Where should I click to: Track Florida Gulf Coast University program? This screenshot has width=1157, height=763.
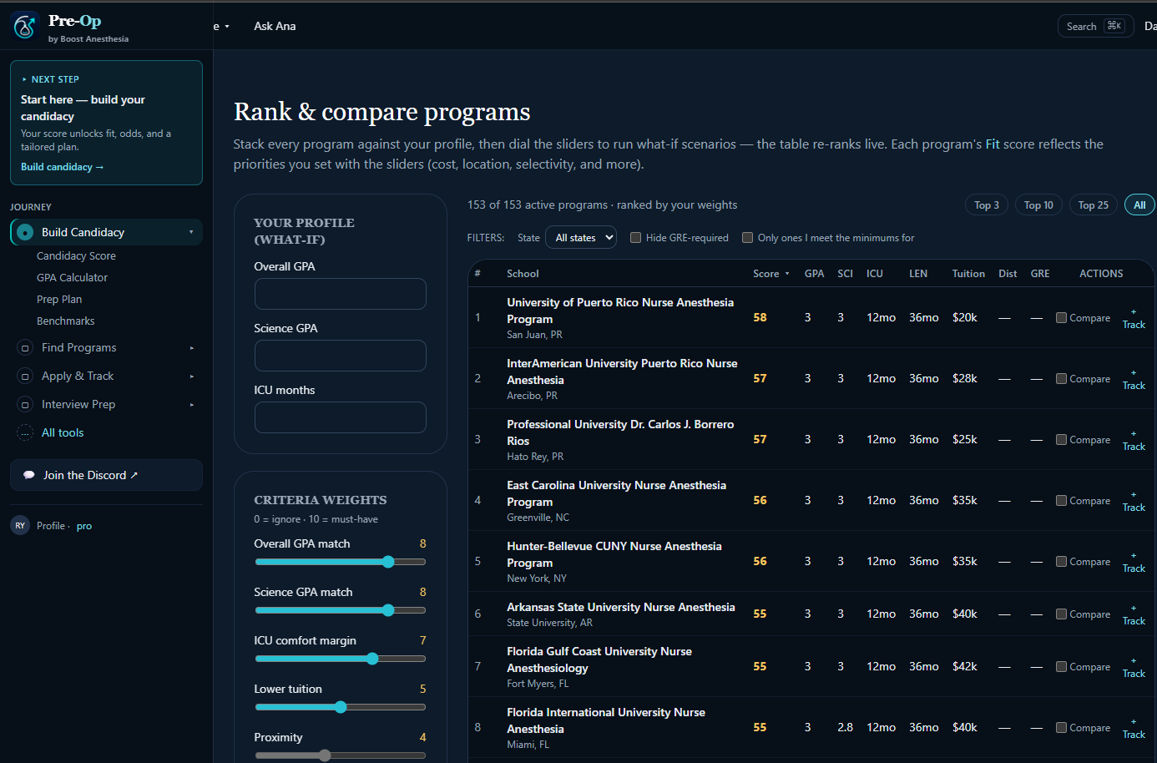click(x=1134, y=667)
